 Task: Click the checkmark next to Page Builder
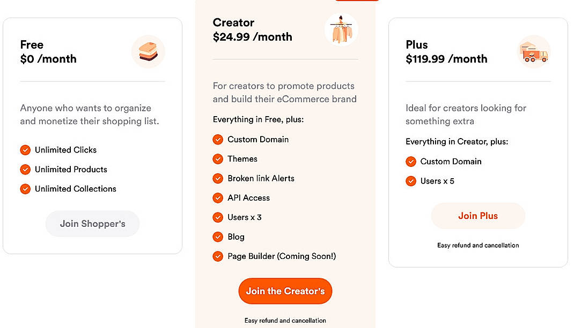[218, 256]
